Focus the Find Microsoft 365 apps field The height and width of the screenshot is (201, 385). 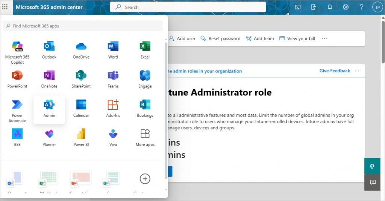click(x=83, y=26)
